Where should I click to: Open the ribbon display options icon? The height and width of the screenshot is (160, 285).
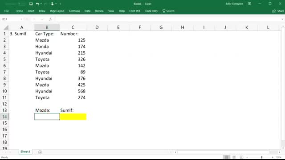click(x=249, y=4)
